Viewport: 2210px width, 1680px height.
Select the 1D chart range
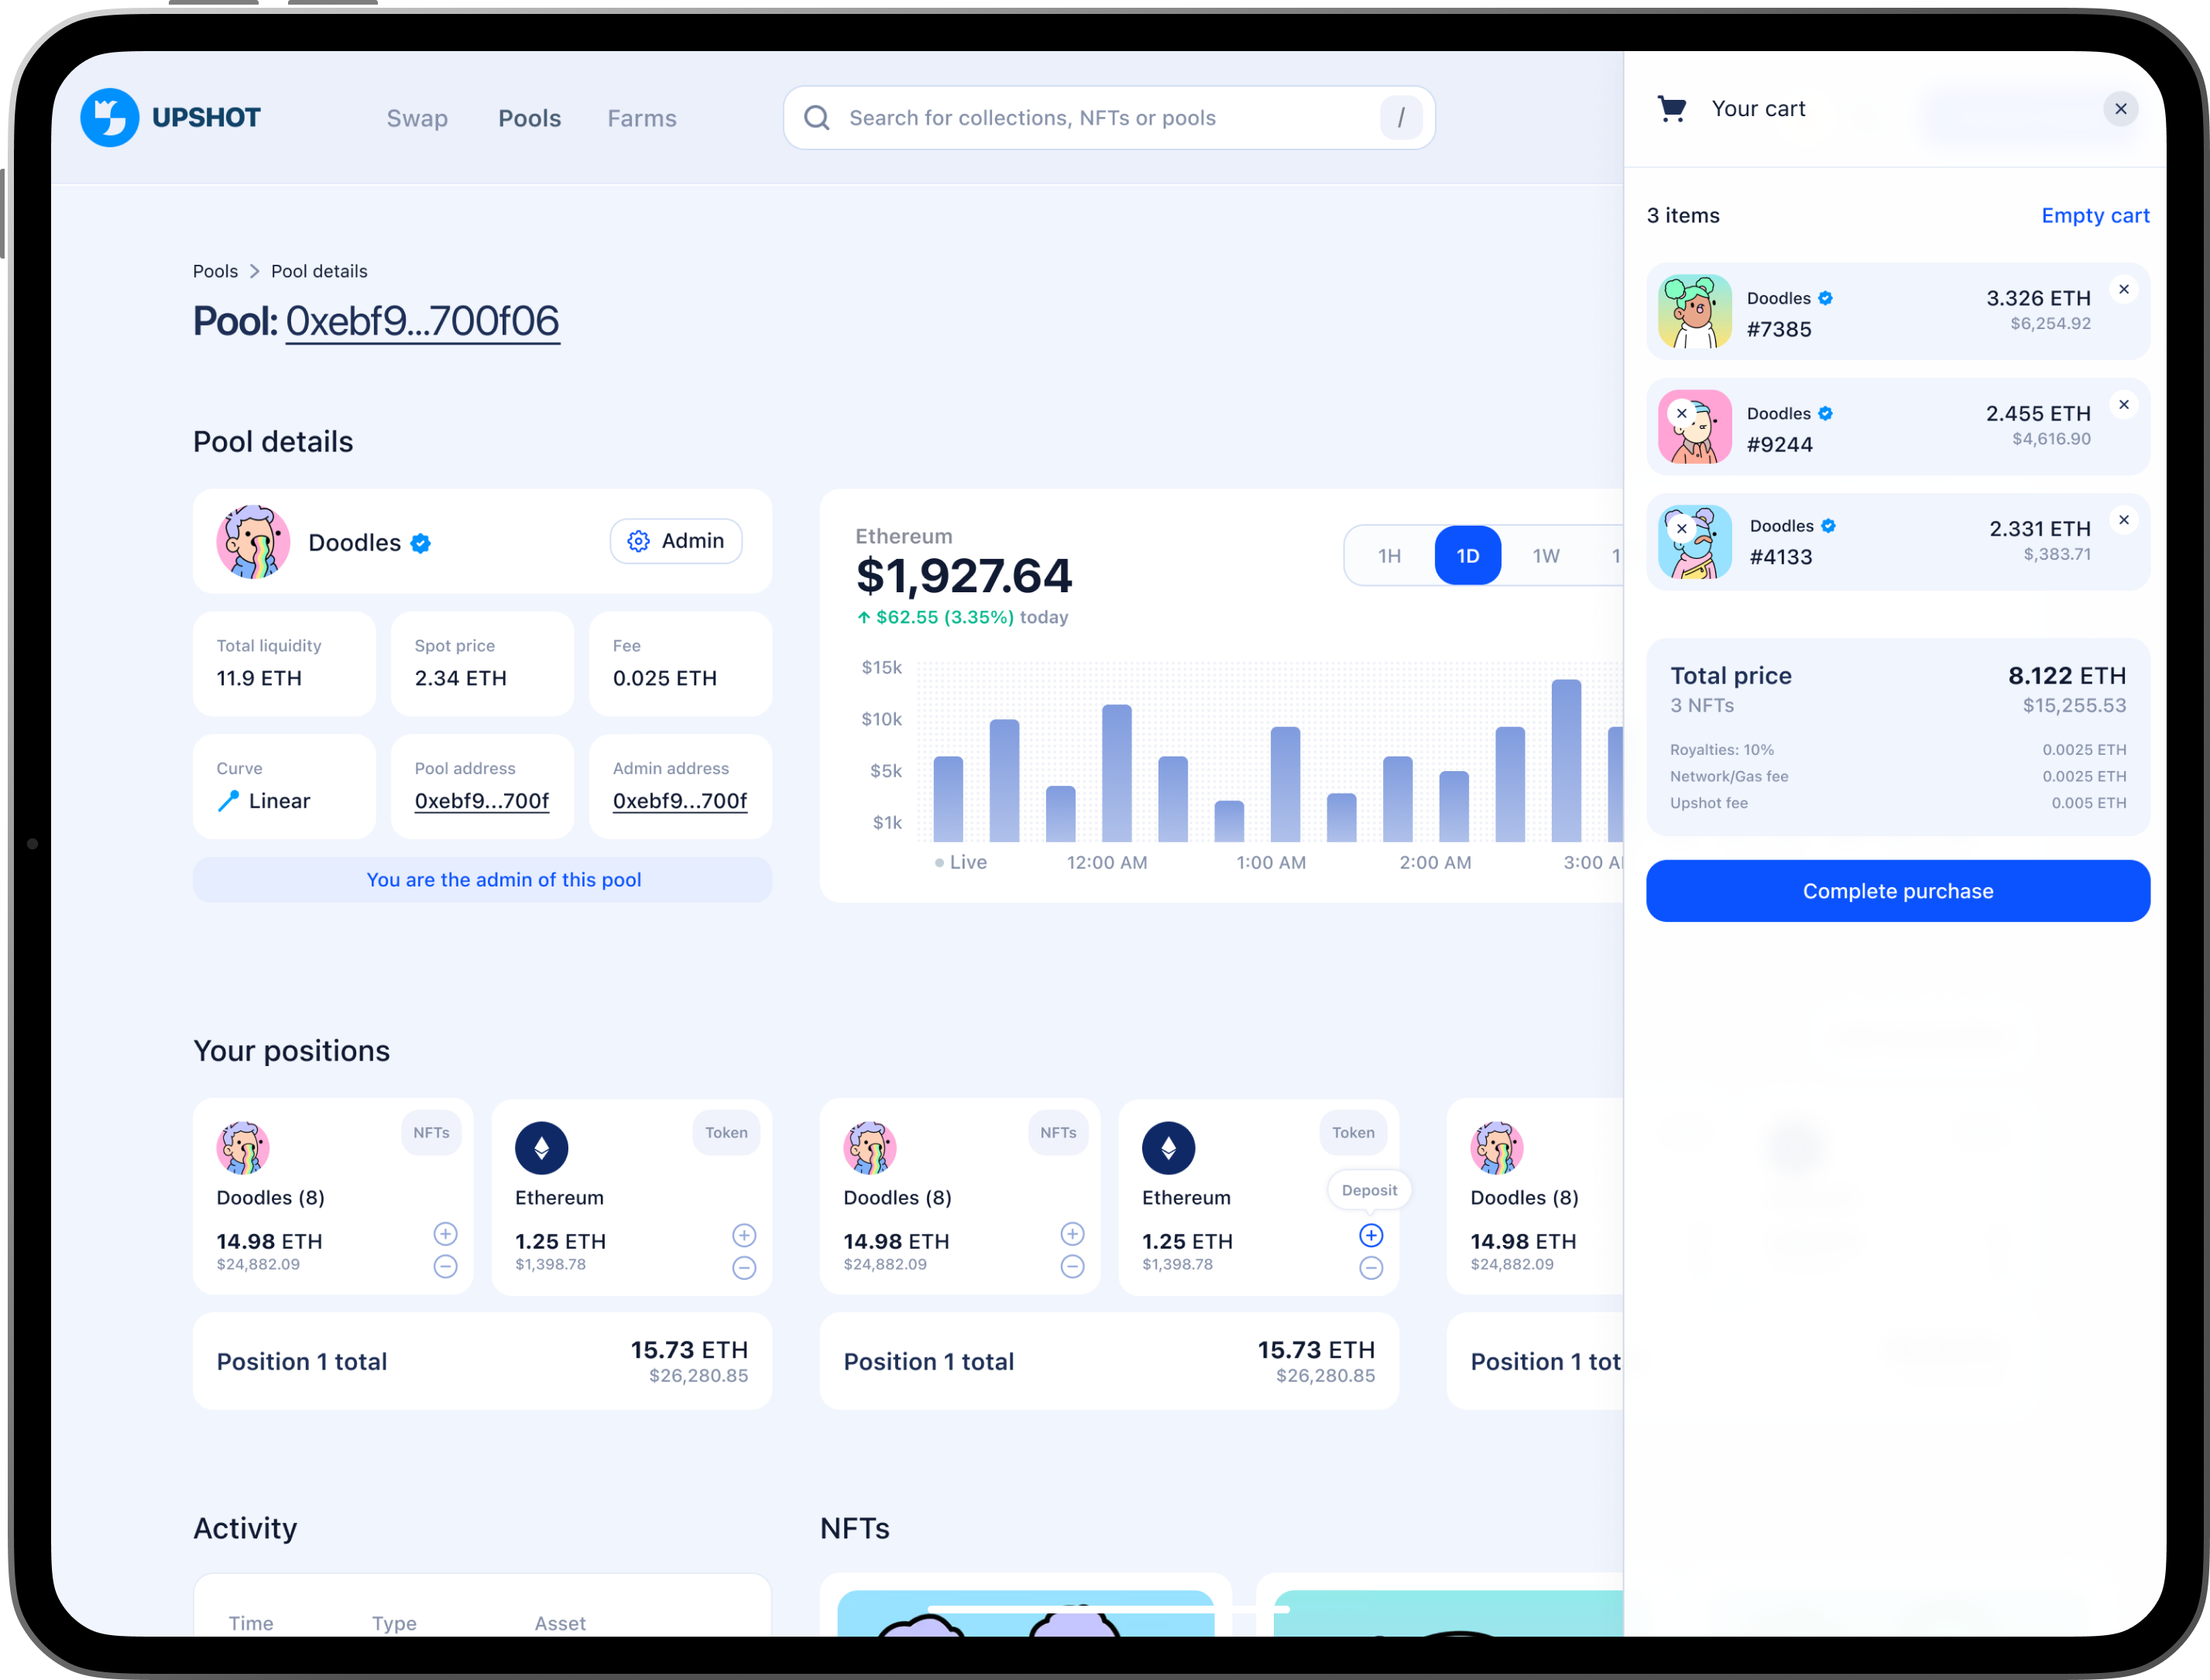click(x=1467, y=556)
